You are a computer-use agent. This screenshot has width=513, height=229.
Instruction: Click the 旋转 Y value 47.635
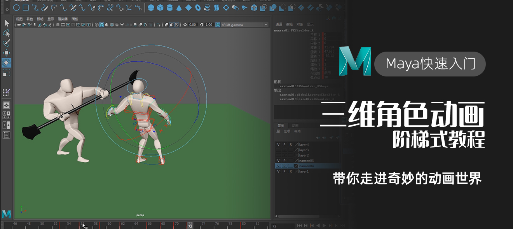point(329,51)
